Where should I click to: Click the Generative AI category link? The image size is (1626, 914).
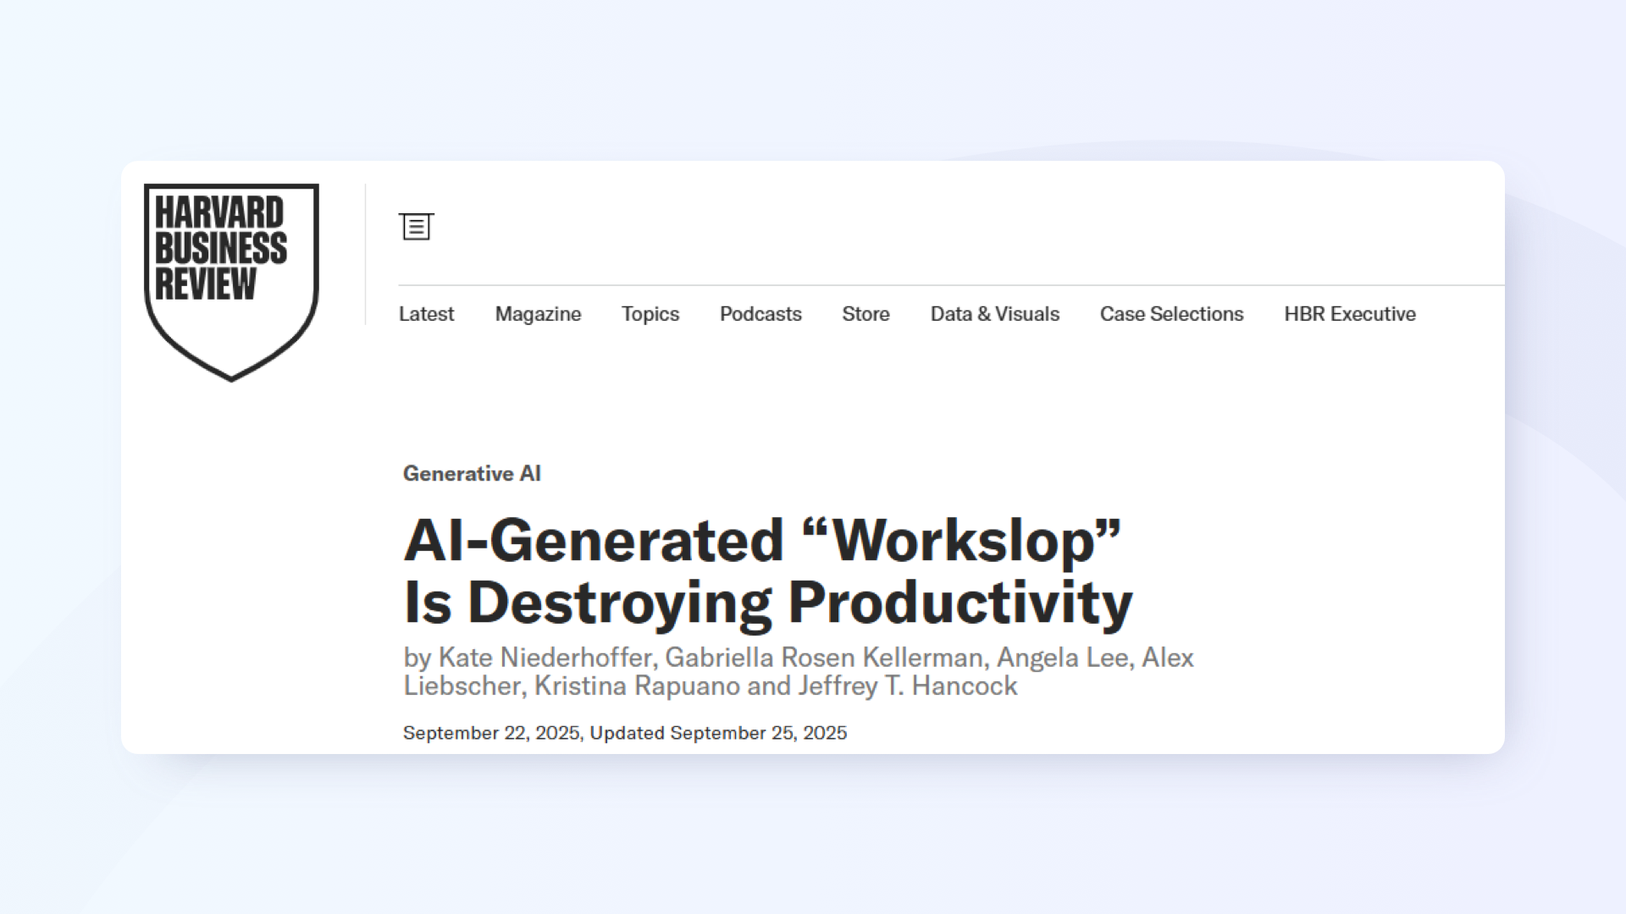[472, 473]
